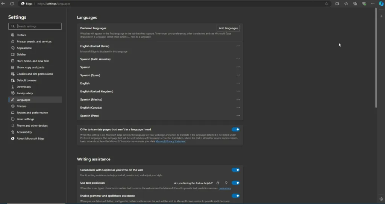Add this page to favorites via star icon
This screenshot has height=204, width=385.
(327, 4)
